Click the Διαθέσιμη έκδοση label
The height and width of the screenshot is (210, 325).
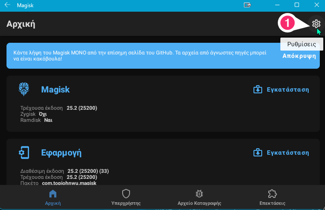42,171
